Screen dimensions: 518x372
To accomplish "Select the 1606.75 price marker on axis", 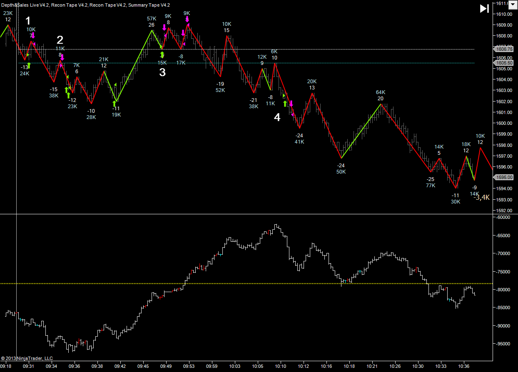I will click(x=504, y=49).
